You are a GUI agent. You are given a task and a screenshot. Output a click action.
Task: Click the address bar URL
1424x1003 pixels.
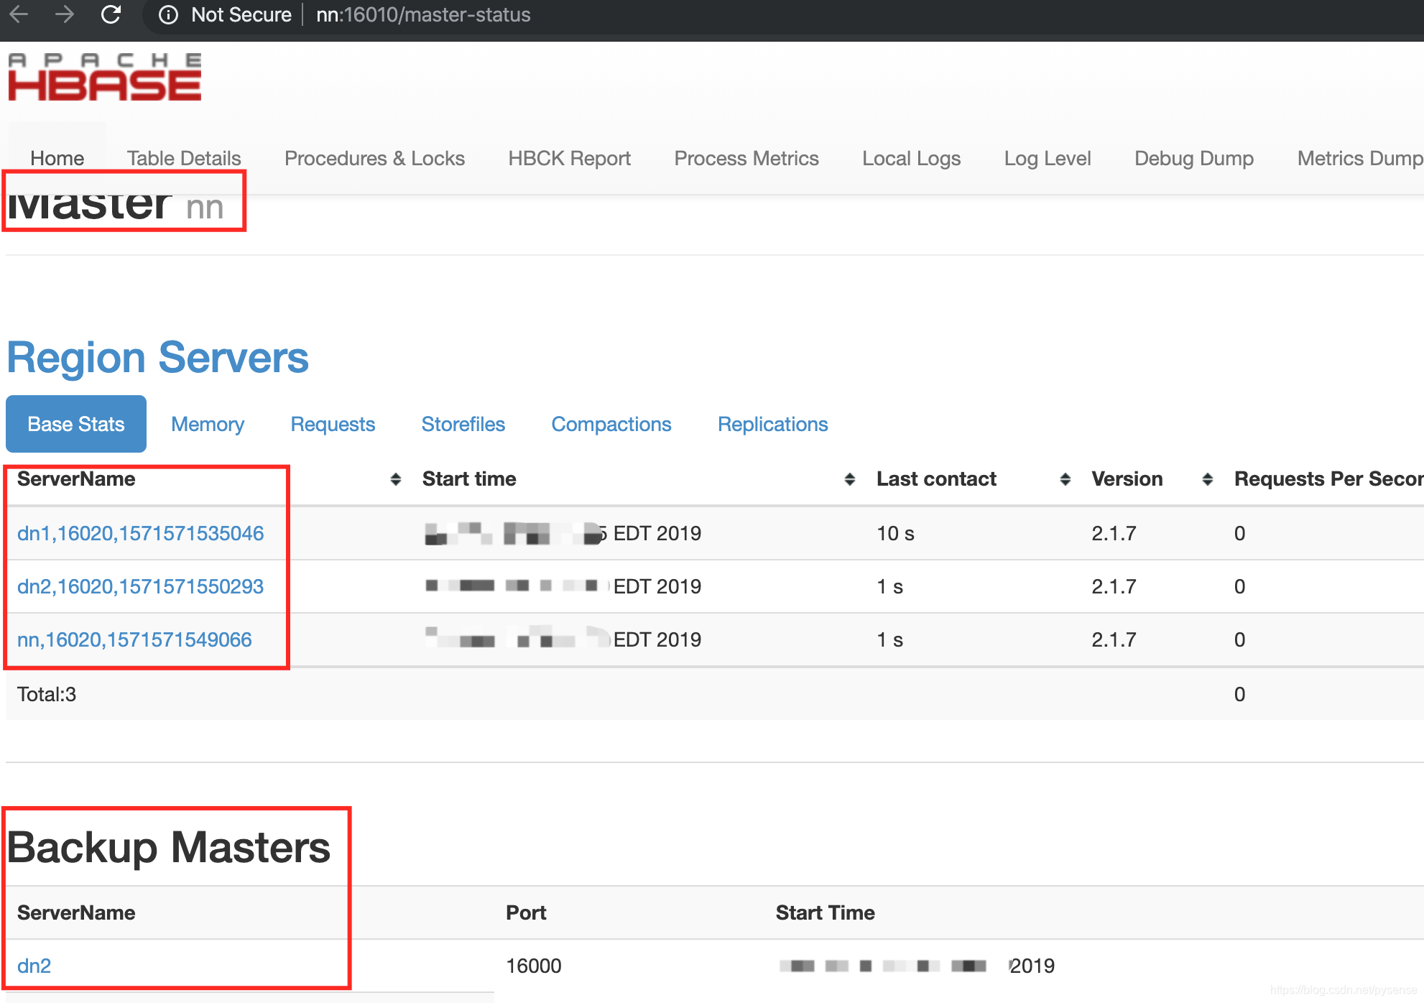pyautogui.click(x=423, y=15)
